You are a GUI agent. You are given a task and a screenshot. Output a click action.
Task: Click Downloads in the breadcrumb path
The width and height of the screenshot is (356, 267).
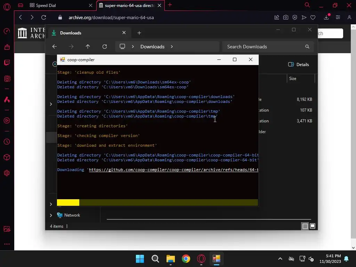coord(152,47)
